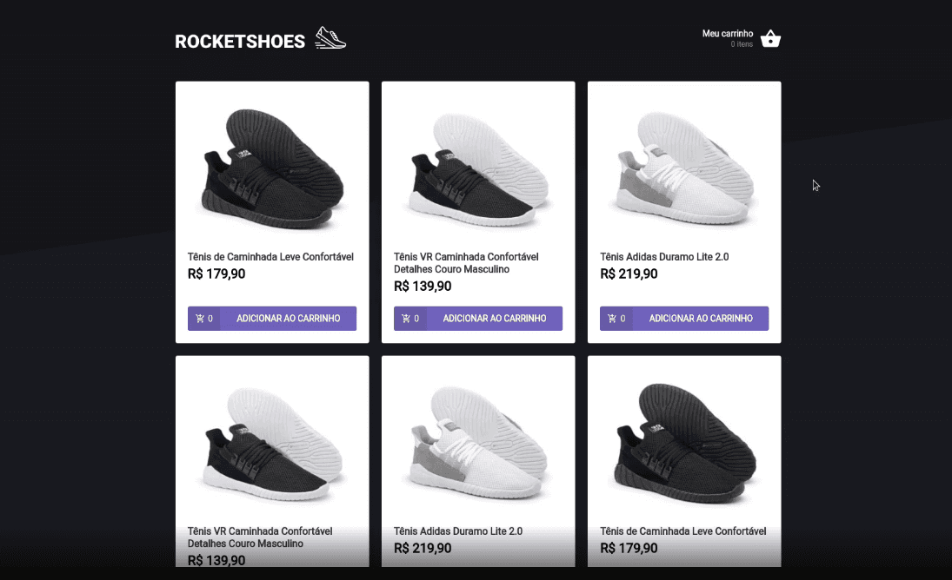Click the top-row Tênis Adidas Duramo Lite 2.0 title
This screenshot has width=952, height=580.
[x=664, y=257]
